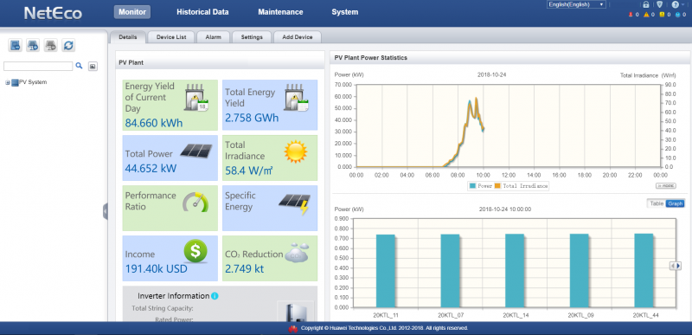692x335 pixels.
Task: Click the 20KTL_11 bar in chart
Action: 385,271
